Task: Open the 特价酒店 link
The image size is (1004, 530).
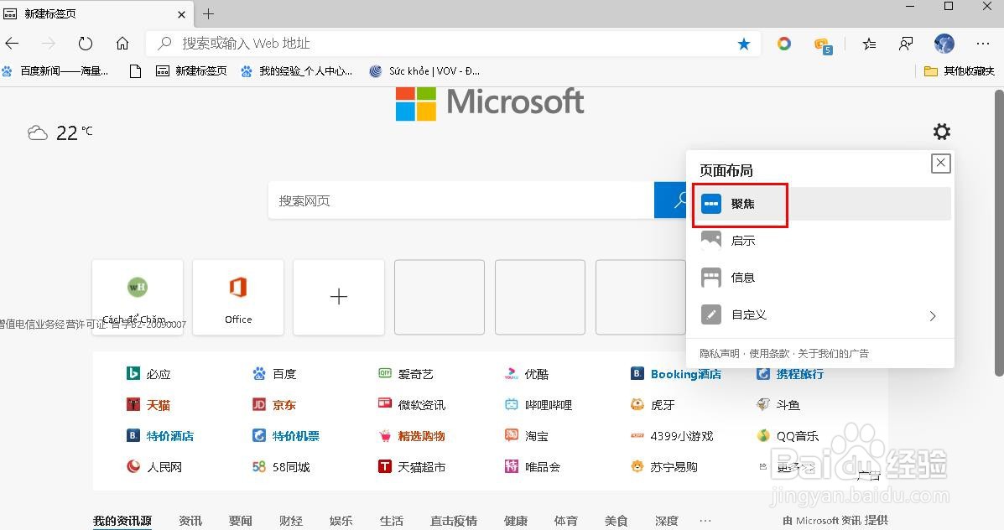Action: [x=160, y=436]
